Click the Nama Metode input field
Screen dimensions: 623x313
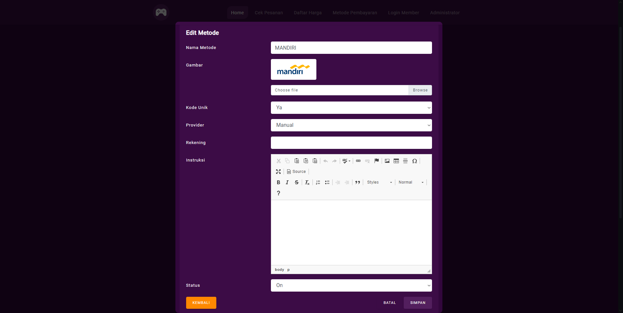(351, 48)
